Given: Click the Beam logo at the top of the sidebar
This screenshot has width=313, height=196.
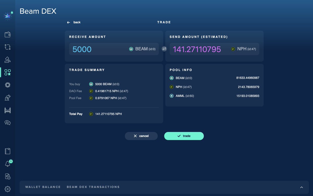Looking at the screenshot, I should coord(8,16).
